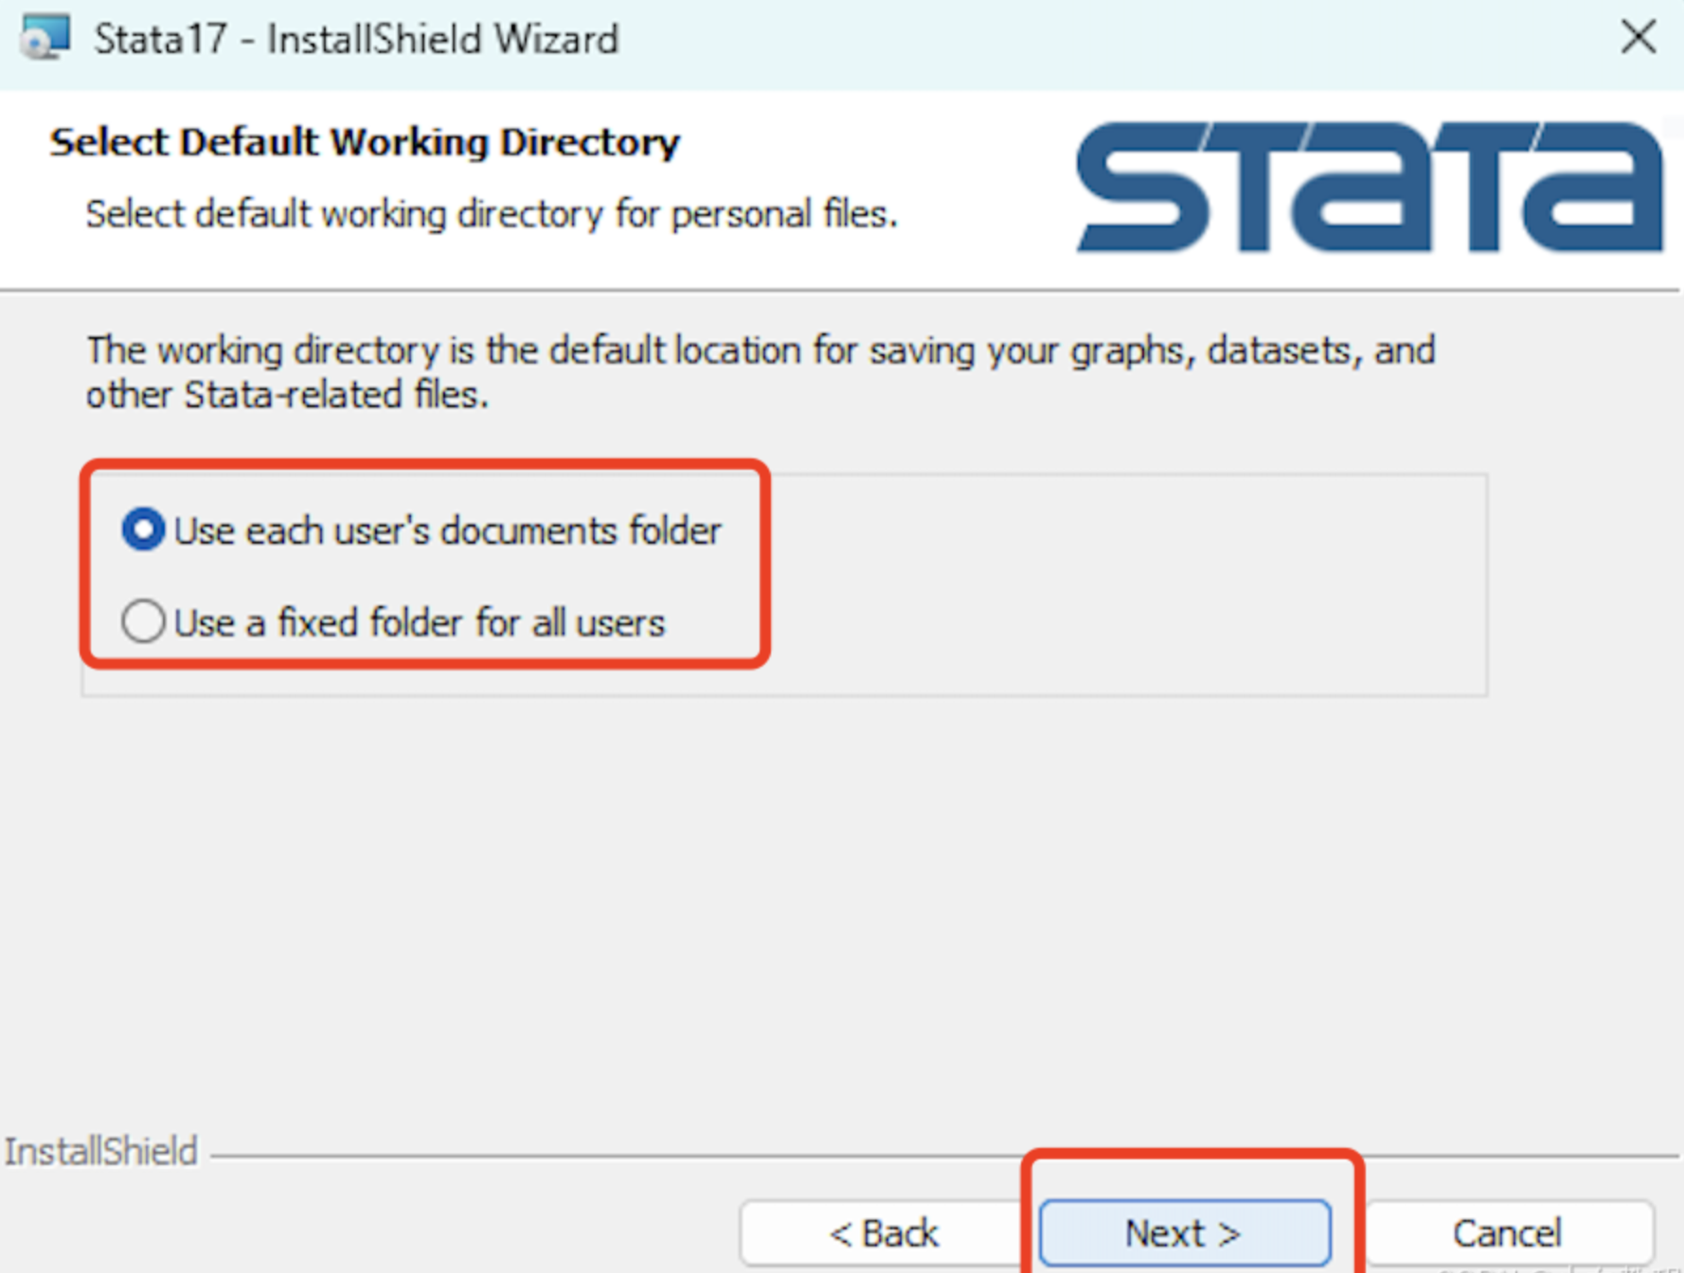Image resolution: width=1684 pixels, height=1273 pixels.
Task: Click the greater-than arrow on the Next button
Action: click(x=1228, y=1233)
